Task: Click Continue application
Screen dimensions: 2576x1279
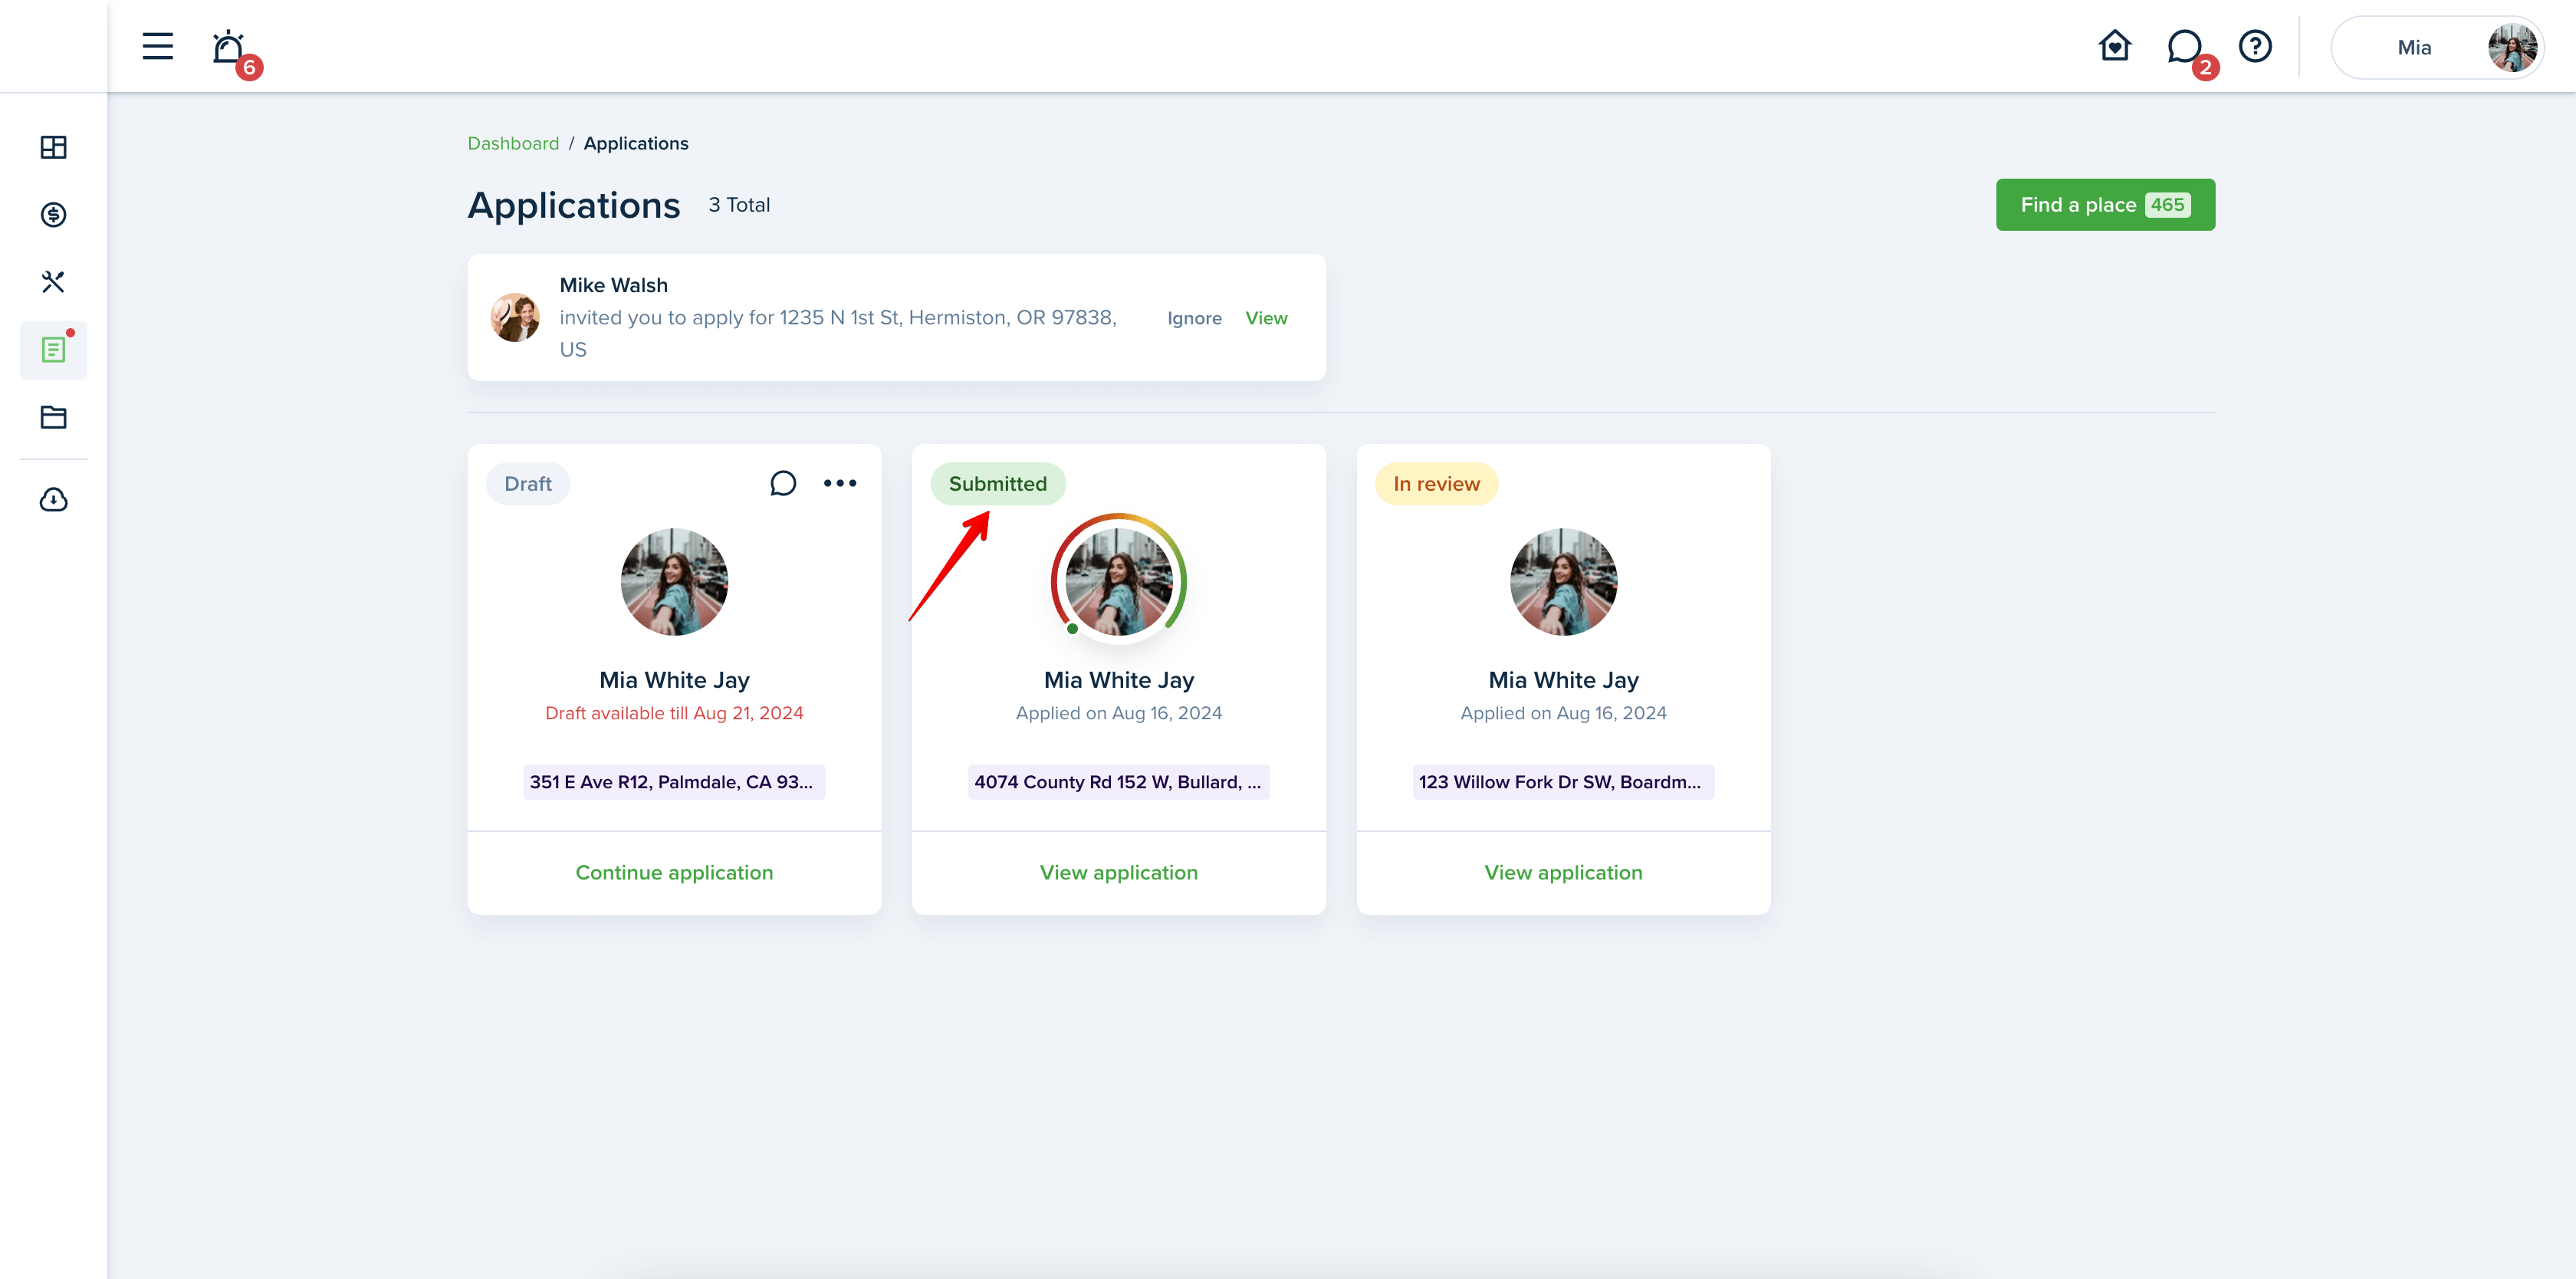Action: (674, 873)
